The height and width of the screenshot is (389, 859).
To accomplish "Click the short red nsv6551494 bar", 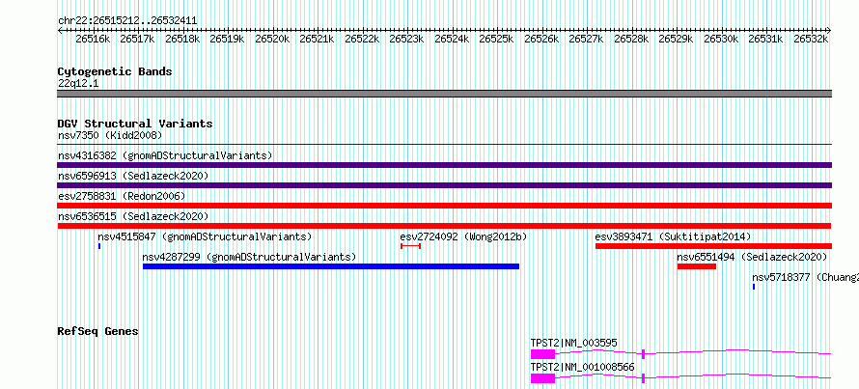I will tap(697, 266).
